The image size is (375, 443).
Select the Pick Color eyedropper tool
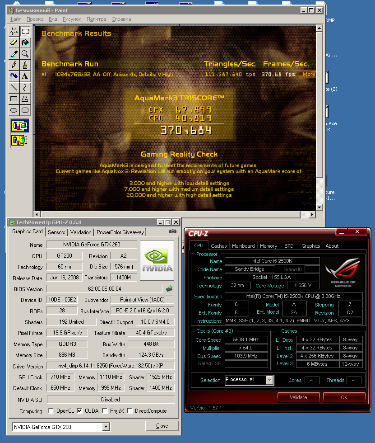14,54
